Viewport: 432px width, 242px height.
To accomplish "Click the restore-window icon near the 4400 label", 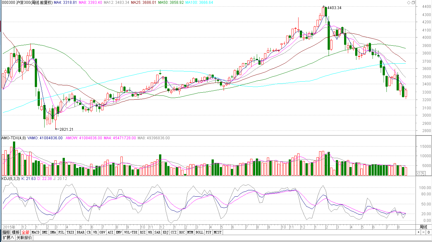I will (x=413, y=2).
